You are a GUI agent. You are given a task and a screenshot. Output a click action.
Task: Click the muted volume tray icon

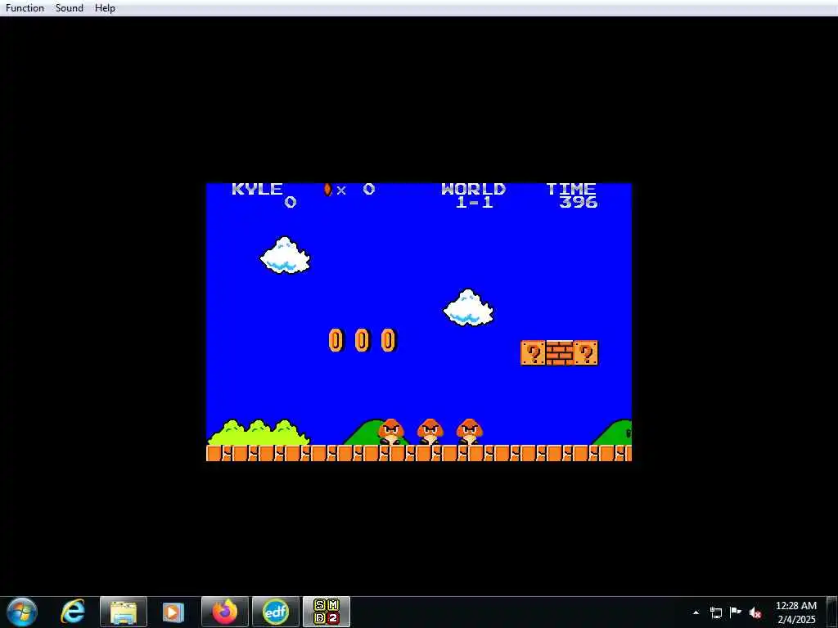(x=755, y=612)
